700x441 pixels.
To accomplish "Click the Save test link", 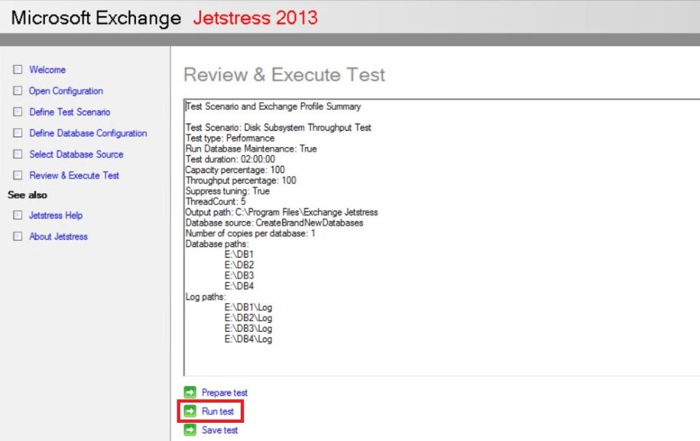I will click(219, 430).
